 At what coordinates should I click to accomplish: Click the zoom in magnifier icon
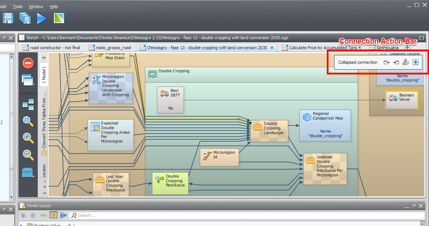(28, 138)
